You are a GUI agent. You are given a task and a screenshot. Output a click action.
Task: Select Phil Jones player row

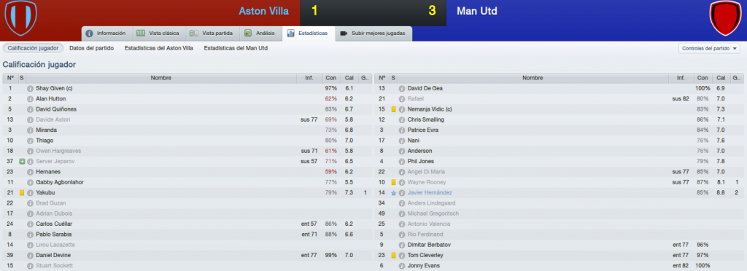(559, 162)
